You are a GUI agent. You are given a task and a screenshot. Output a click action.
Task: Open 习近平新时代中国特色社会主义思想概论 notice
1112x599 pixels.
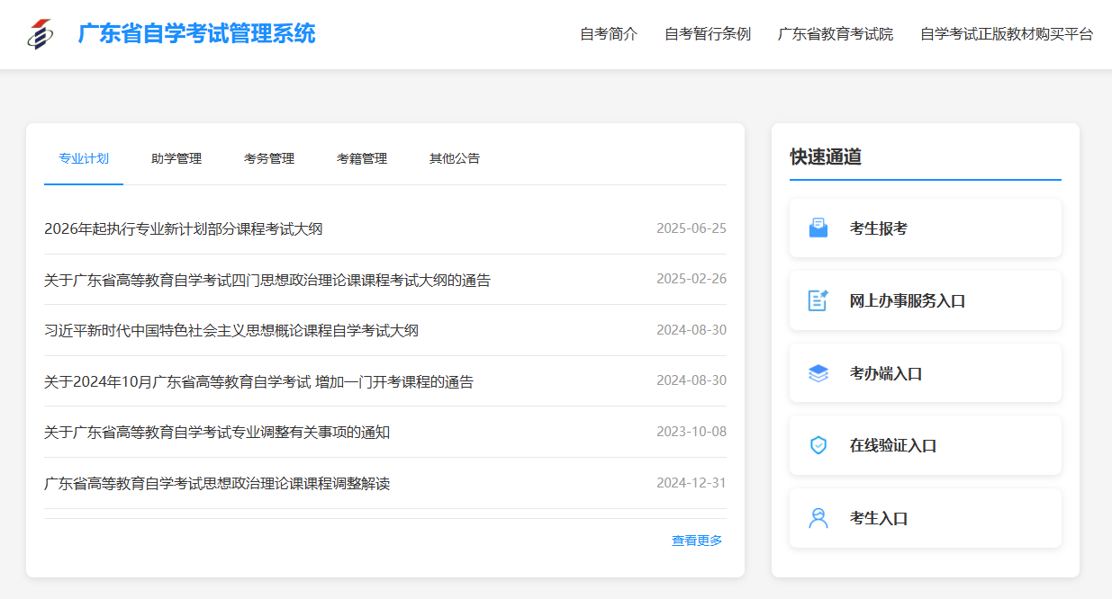231,331
